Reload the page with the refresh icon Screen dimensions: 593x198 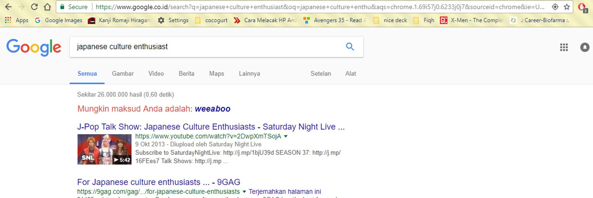[34, 7]
